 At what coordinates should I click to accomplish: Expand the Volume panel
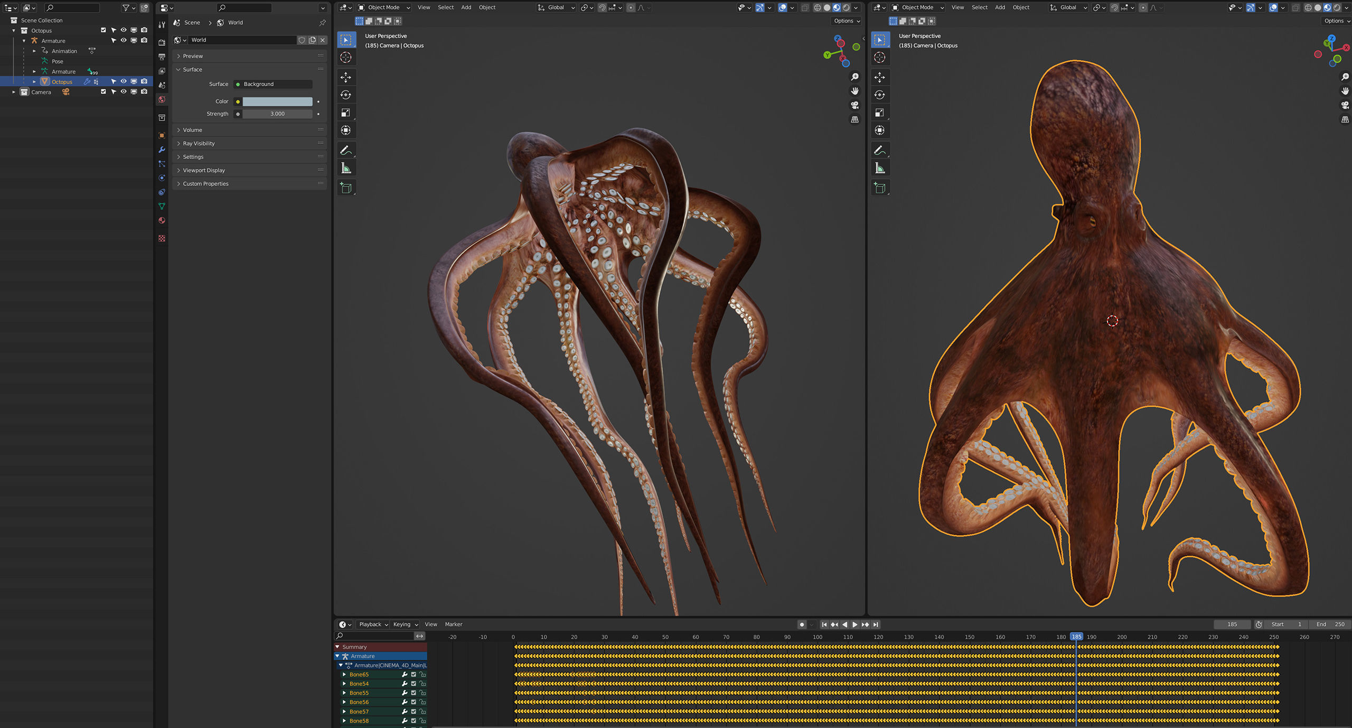(x=249, y=130)
